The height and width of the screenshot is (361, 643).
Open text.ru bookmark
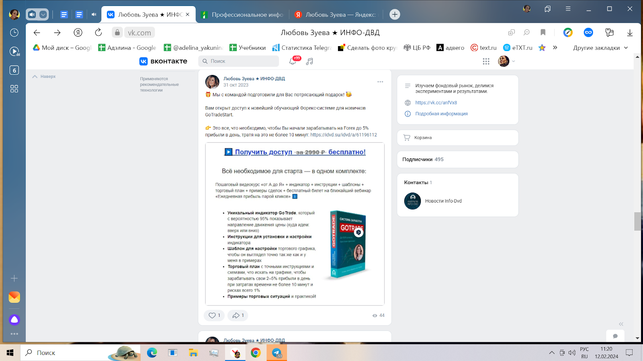pos(483,48)
